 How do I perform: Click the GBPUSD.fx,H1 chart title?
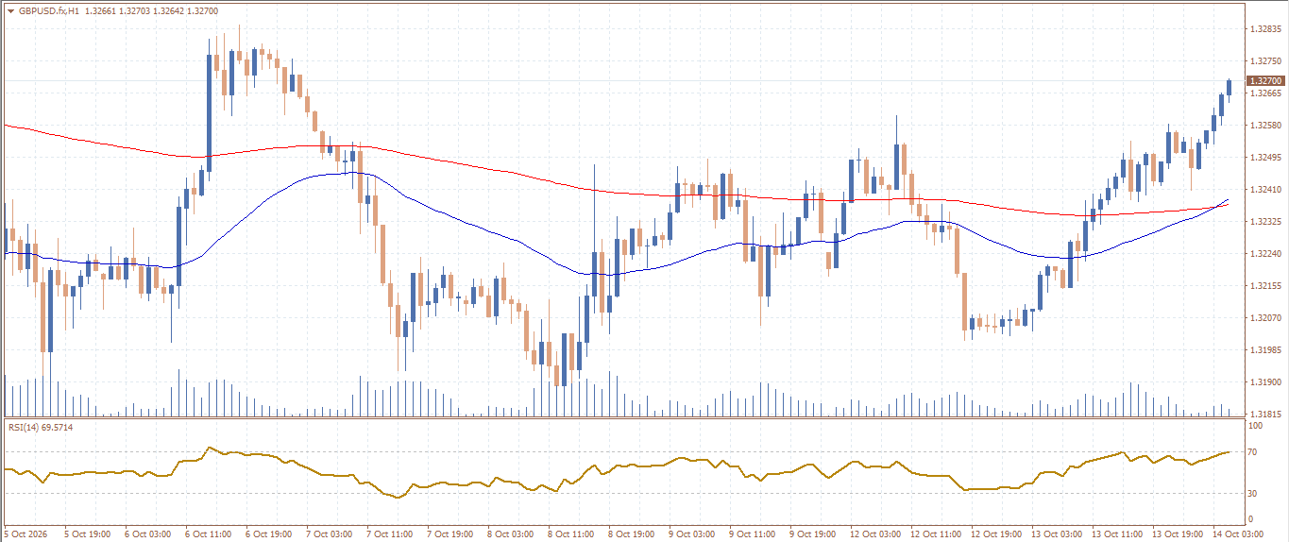click(x=49, y=11)
